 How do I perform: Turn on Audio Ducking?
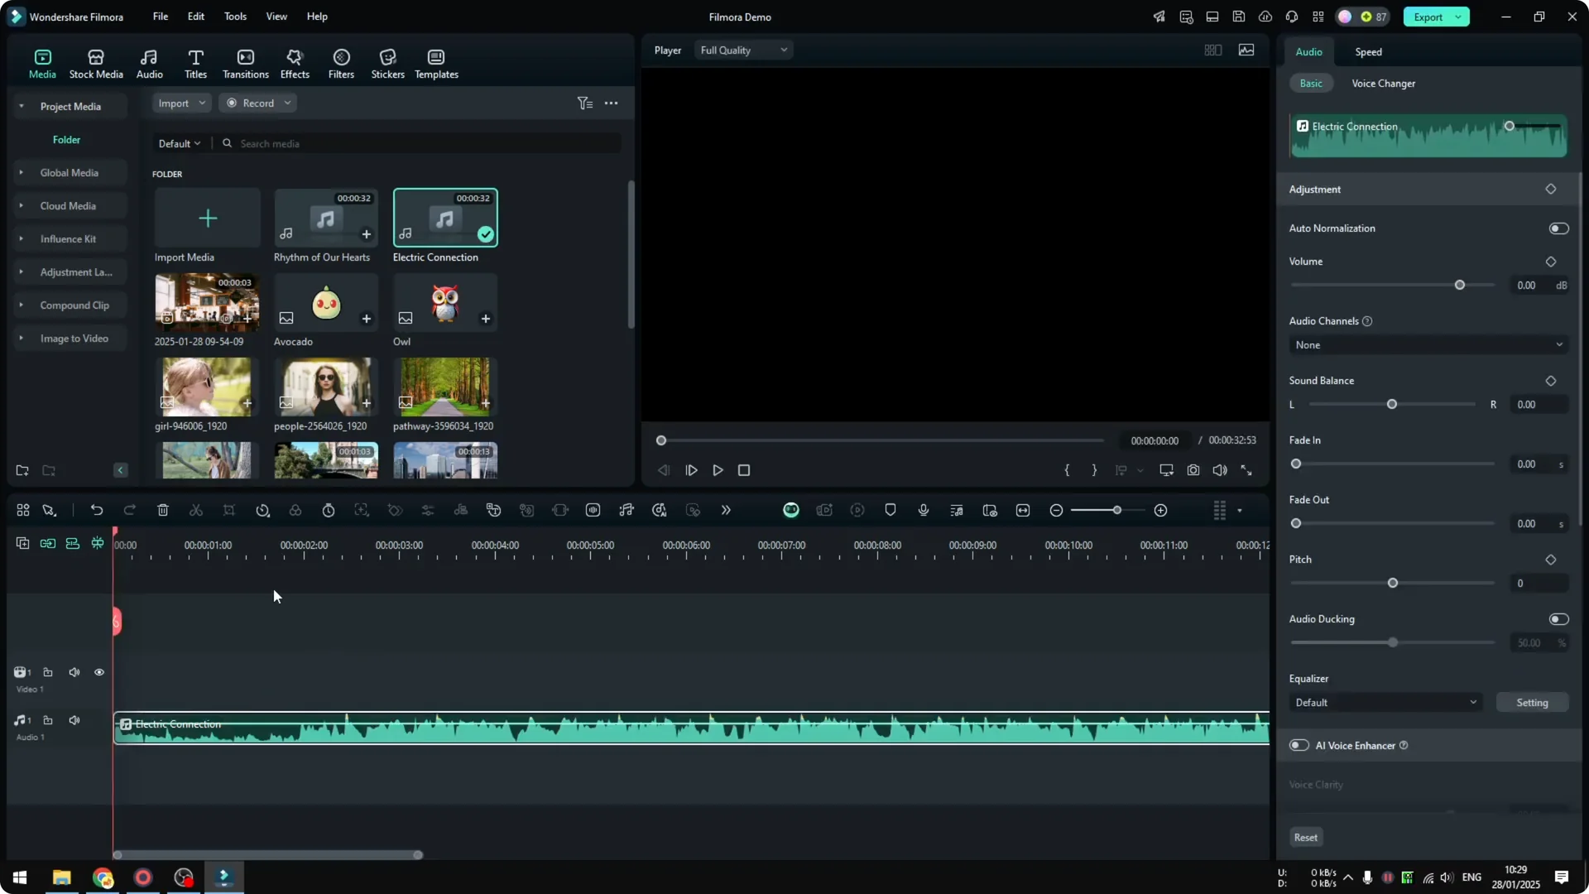1558,618
